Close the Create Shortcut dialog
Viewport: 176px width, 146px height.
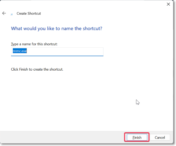pos(168,4)
